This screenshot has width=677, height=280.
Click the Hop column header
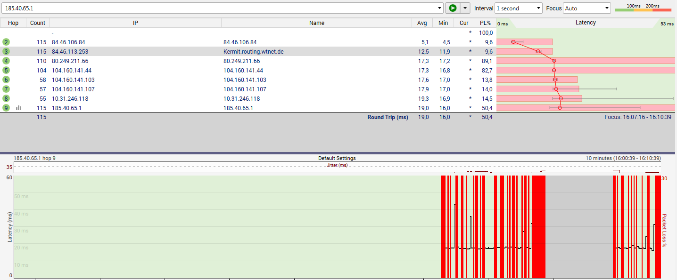(x=13, y=23)
